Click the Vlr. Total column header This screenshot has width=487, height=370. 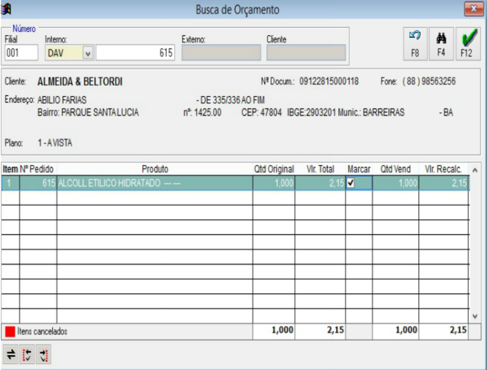click(x=320, y=169)
